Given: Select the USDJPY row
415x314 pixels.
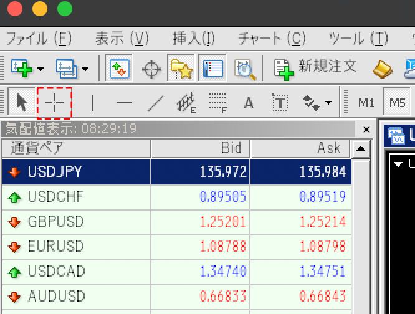Looking at the screenshot, I should pos(177,172).
